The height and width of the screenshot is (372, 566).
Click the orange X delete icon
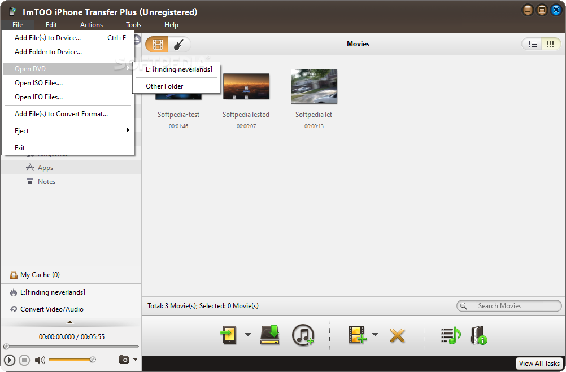click(398, 335)
